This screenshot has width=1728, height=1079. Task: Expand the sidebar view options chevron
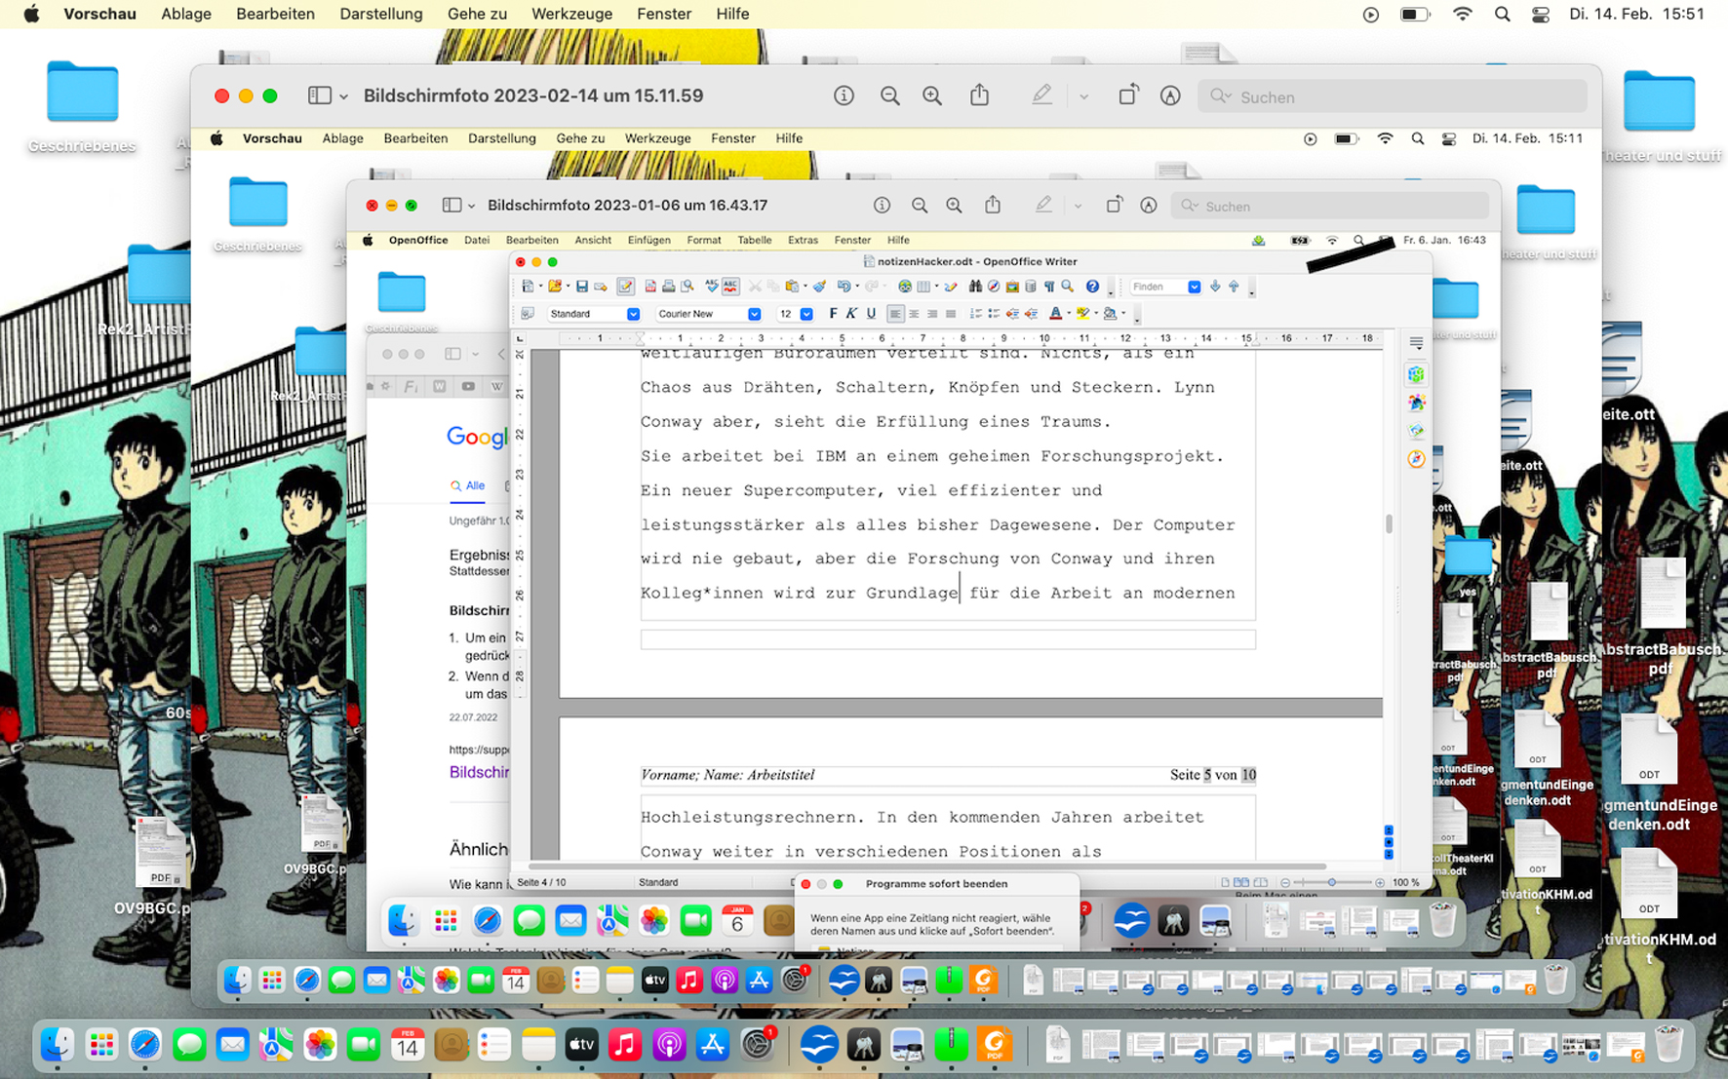point(343,96)
